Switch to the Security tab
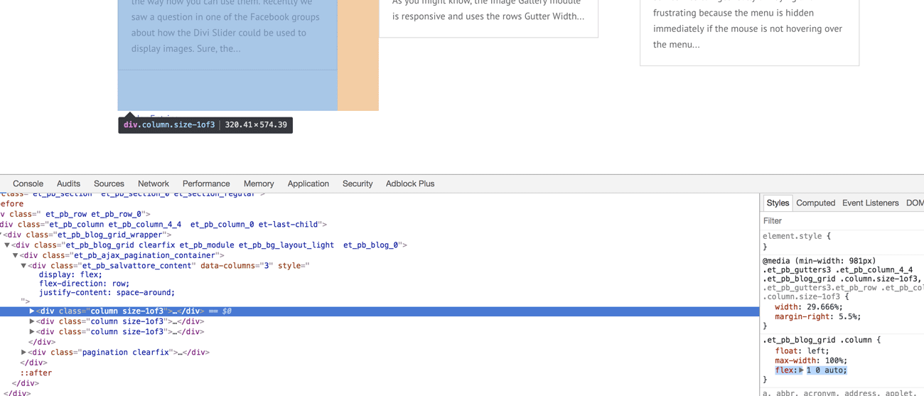 click(x=358, y=183)
